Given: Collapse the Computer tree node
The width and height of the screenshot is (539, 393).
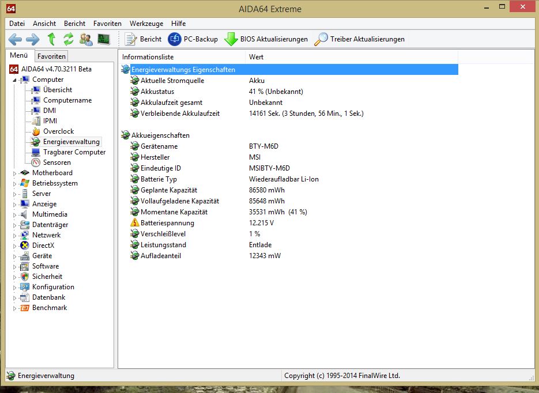Looking at the screenshot, I should coord(14,80).
